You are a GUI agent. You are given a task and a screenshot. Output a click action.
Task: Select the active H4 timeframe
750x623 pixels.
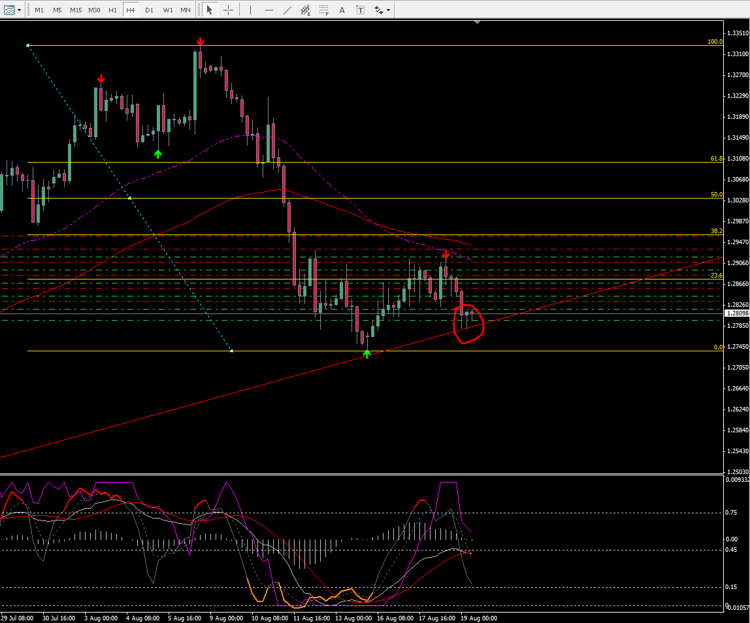pos(131,10)
